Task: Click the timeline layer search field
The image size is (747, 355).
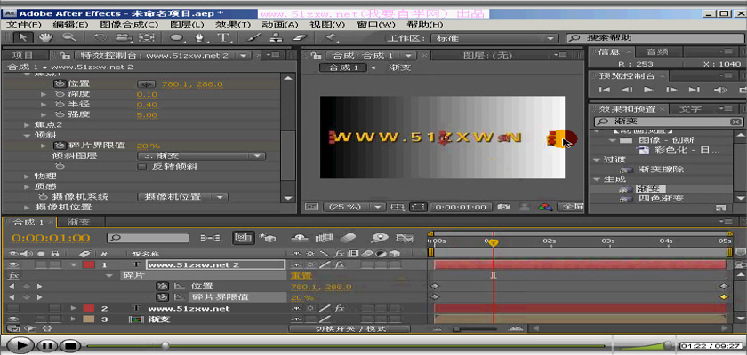Action: (x=148, y=238)
